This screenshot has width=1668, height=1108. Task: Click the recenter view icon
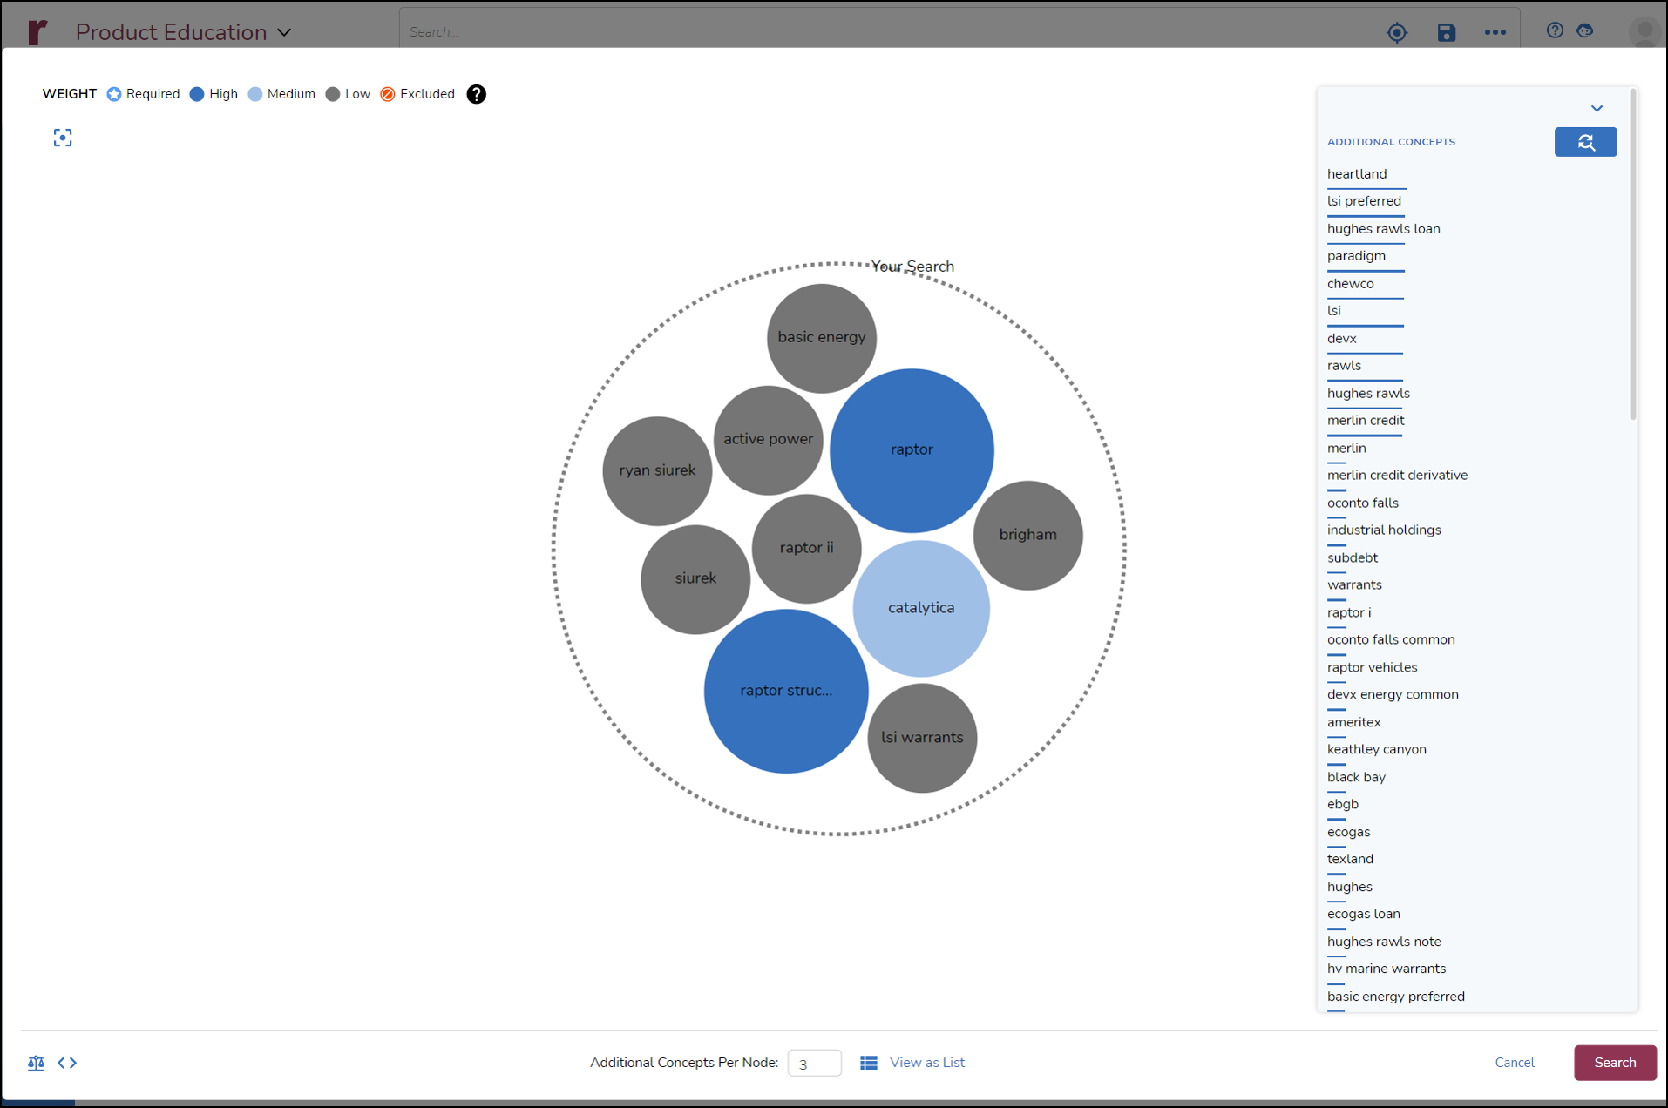(x=63, y=138)
